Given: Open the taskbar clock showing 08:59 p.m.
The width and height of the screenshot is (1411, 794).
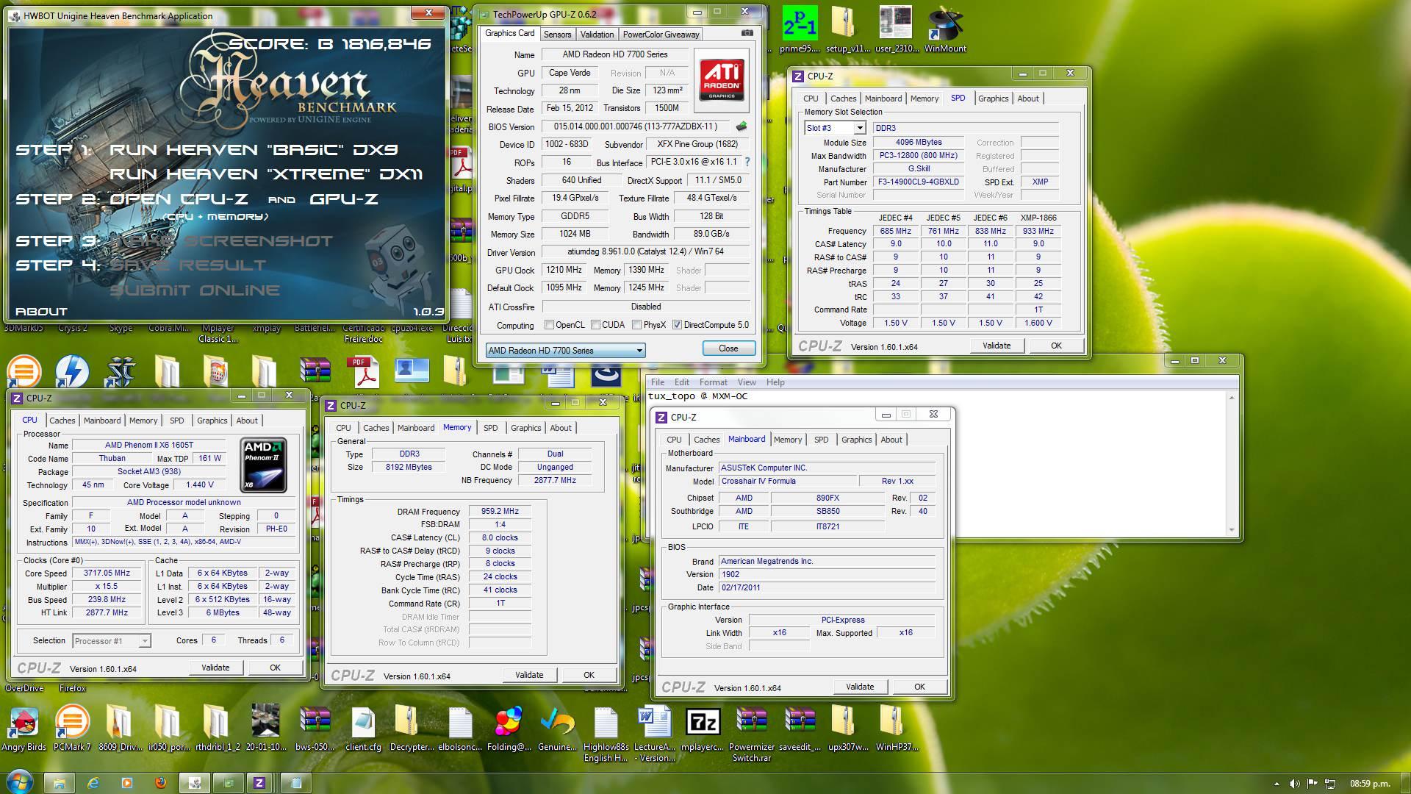Looking at the screenshot, I should point(1369,784).
